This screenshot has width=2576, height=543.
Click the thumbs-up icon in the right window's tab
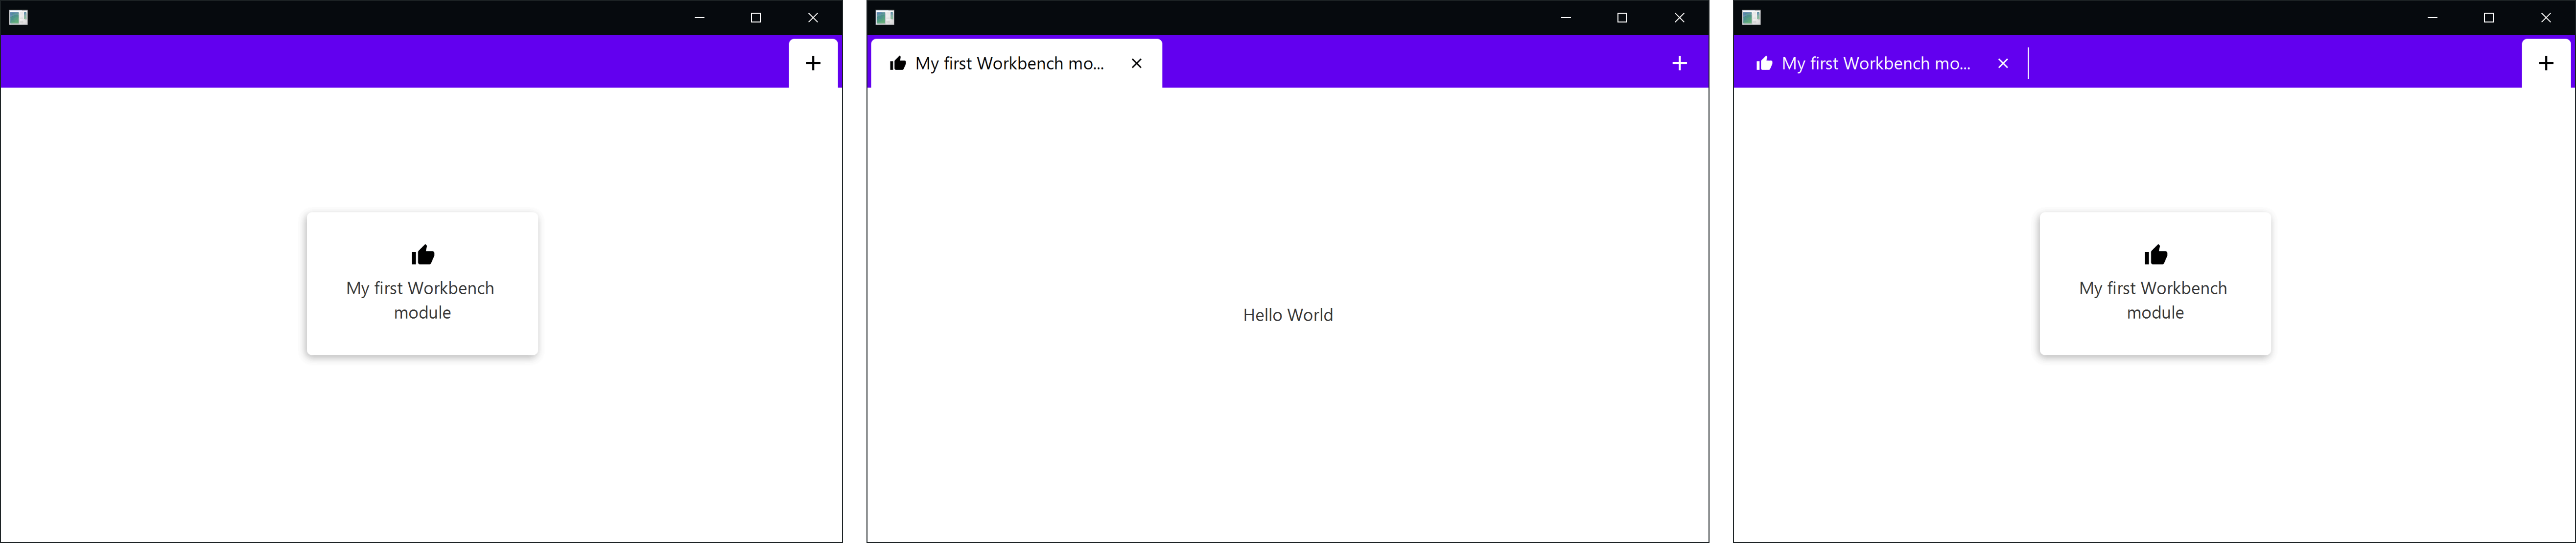1764,64
